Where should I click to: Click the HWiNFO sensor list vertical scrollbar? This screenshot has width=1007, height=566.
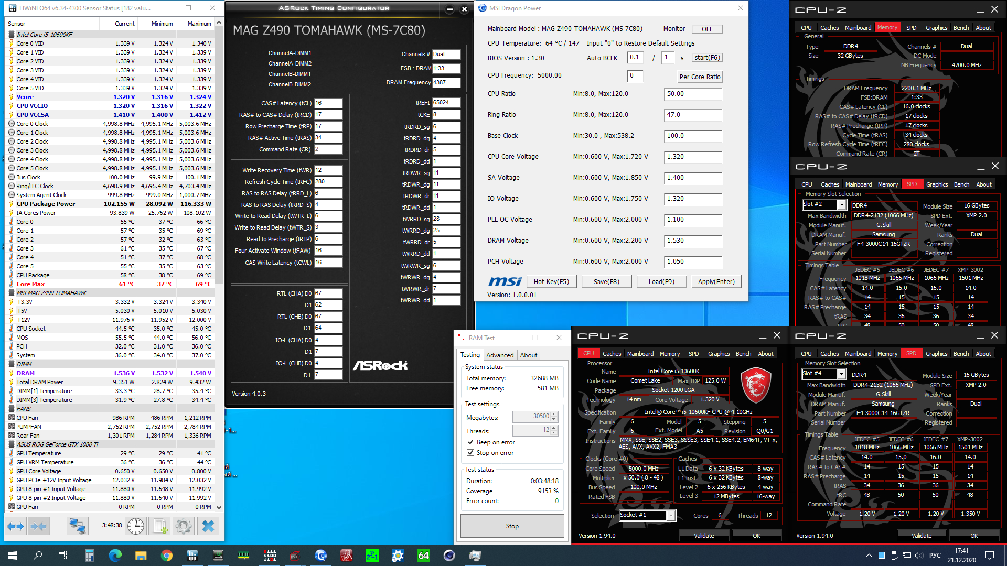pos(219,157)
